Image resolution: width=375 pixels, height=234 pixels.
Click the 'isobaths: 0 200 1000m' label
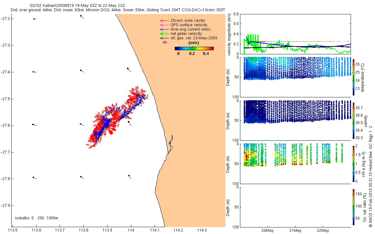[x=37, y=218]
